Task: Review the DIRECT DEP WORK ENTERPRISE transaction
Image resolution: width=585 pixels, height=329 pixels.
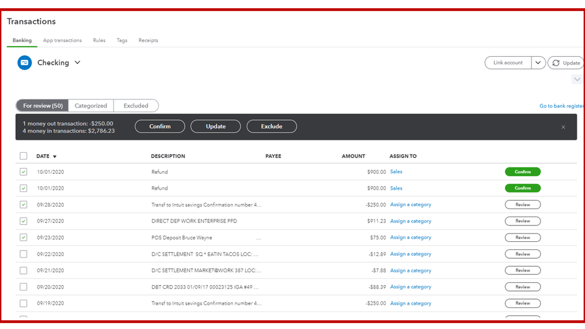Action: pos(523,221)
